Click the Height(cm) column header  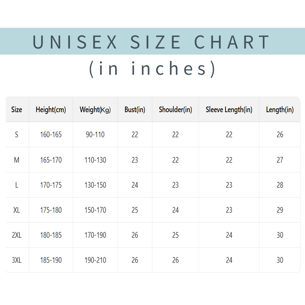[51, 110]
